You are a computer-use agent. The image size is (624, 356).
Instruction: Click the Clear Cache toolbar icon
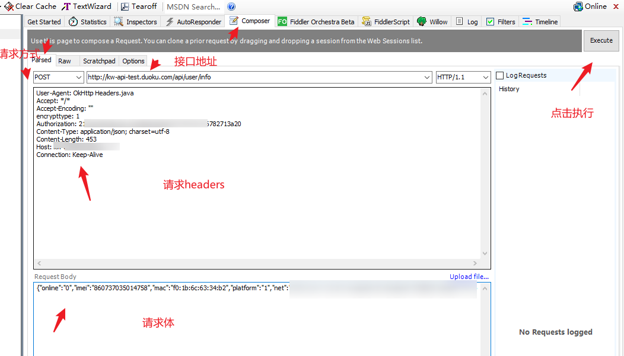point(8,7)
